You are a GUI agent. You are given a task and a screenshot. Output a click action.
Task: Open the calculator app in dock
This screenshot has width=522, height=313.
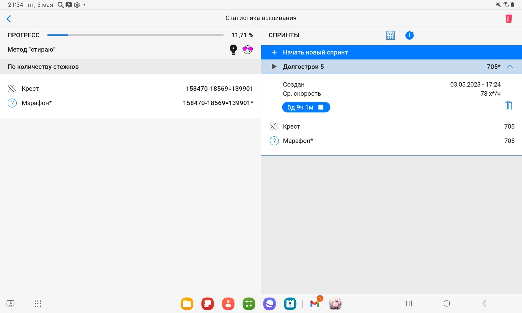tap(248, 304)
